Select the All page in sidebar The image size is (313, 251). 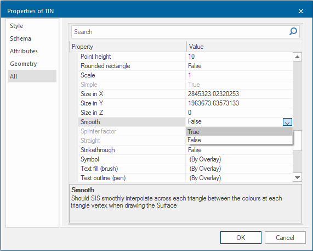coord(32,76)
